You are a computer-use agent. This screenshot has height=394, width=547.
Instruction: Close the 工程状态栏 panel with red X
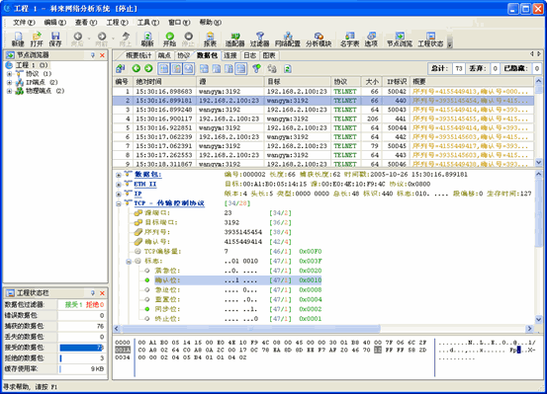tap(102, 293)
